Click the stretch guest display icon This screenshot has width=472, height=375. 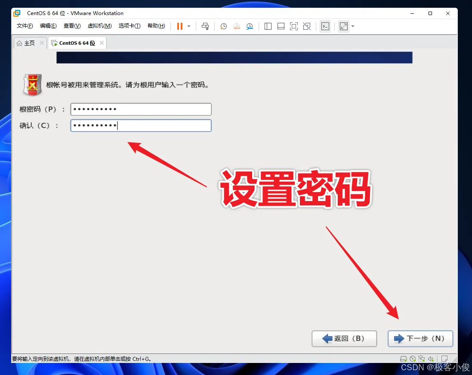344,26
